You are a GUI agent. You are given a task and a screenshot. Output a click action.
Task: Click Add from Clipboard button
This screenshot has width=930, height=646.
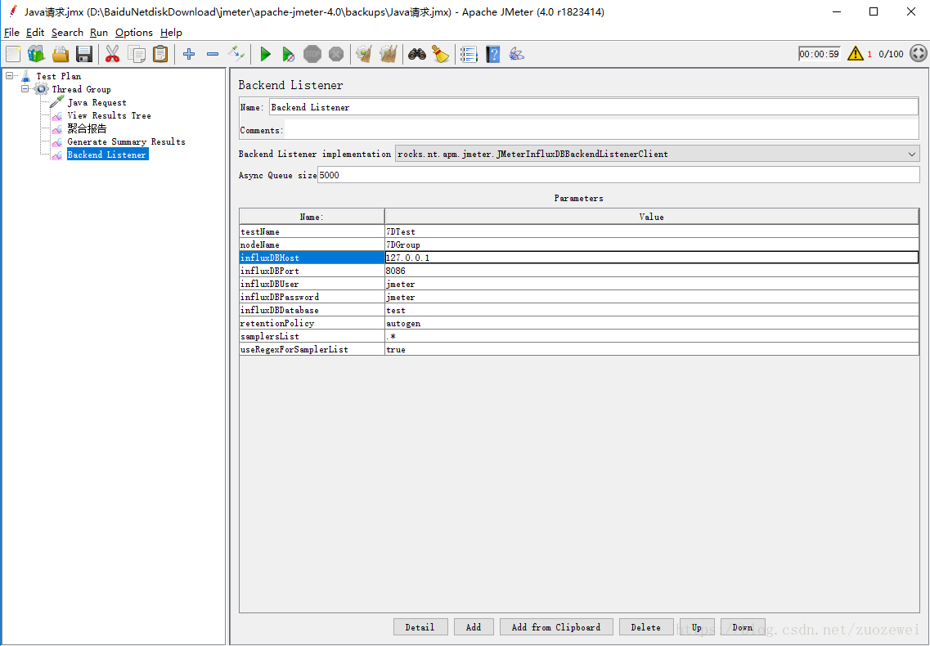(x=555, y=627)
